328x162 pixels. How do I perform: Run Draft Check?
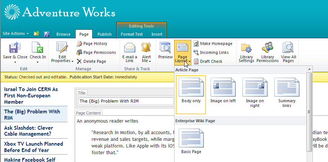(x=208, y=61)
